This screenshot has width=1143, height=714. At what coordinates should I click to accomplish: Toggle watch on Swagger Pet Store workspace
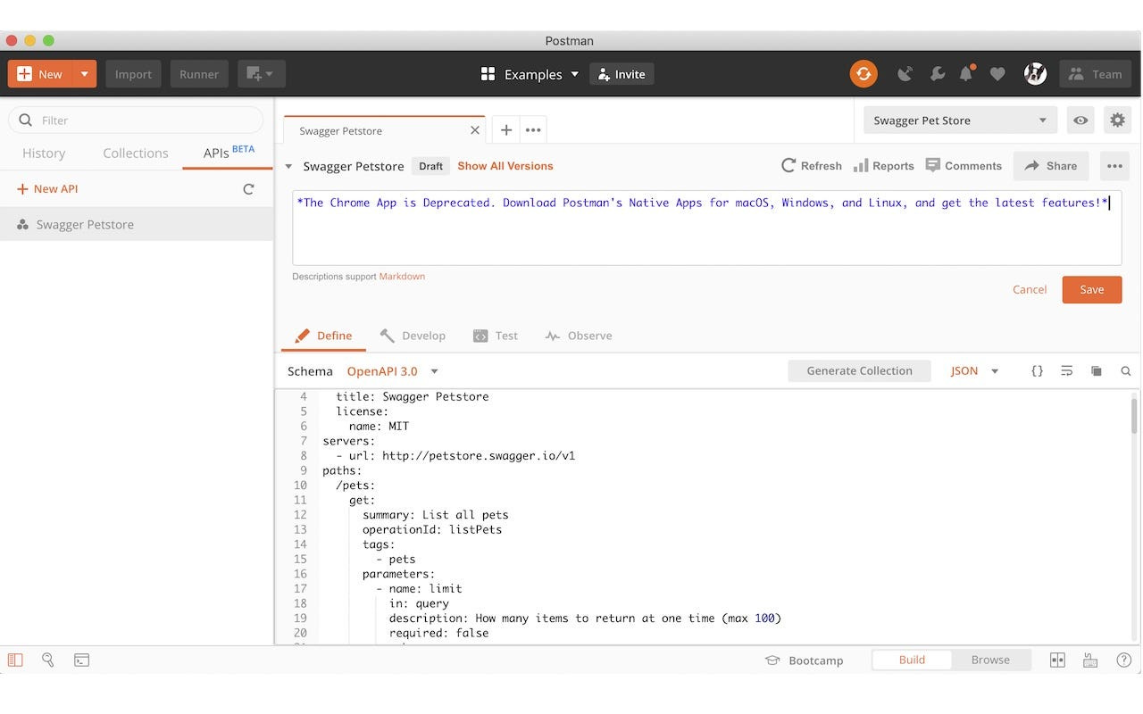tap(1080, 120)
